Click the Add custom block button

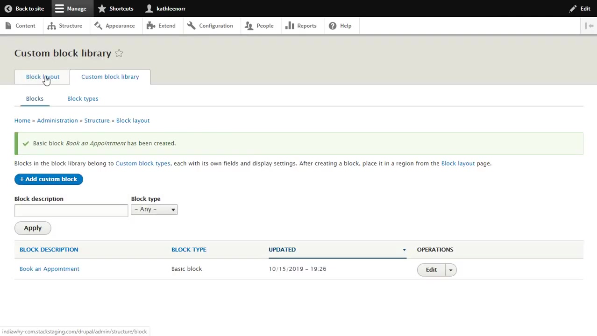click(x=49, y=179)
